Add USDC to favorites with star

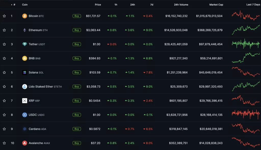pos(4,115)
